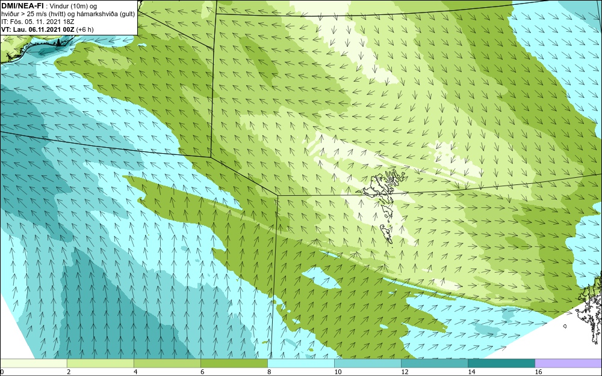
Task: Click the legend label '0'
Action: pos(2,372)
